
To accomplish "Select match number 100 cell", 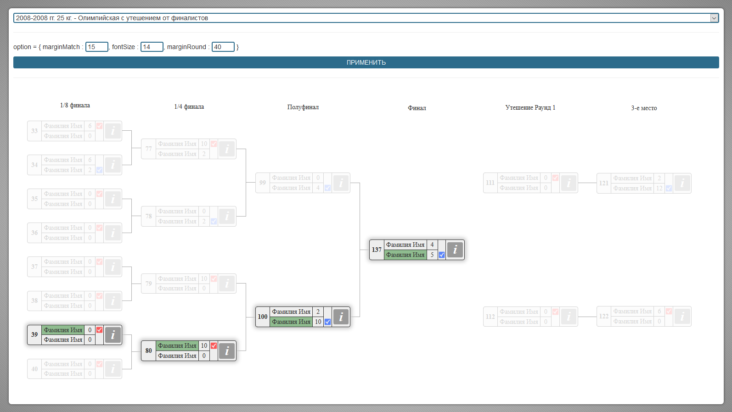I will pos(263,317).
